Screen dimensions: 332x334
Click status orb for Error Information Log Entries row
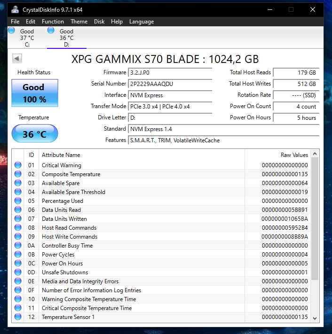click(x=18, y=290)
